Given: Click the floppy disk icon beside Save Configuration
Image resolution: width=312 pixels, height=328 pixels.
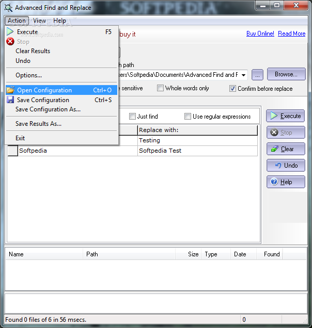Looking at the screenshot, I should click(10, 100).
